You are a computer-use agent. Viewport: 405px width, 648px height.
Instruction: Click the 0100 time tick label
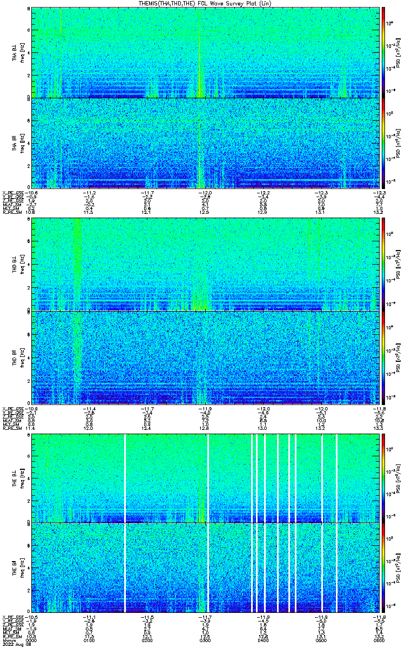point(89,640)
